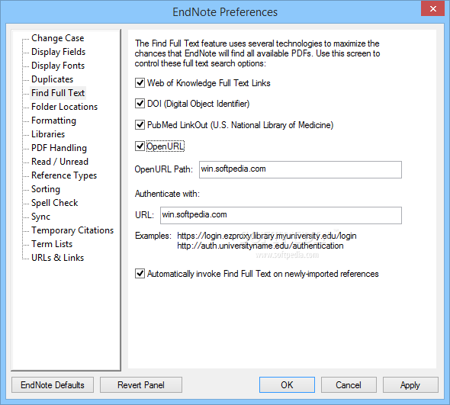Image resolution: width=450 pixels, height=405 pixels.
Task: Close the EndNote Preferences window
Action: tap(432, 8)
